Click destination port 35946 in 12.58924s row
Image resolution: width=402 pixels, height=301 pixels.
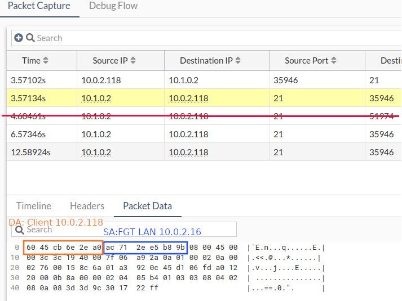point(382,152)
